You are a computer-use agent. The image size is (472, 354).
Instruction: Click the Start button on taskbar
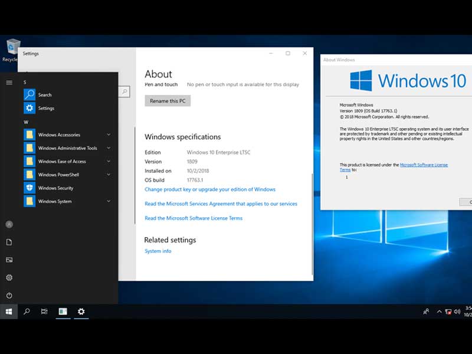(x=9, y=312)
